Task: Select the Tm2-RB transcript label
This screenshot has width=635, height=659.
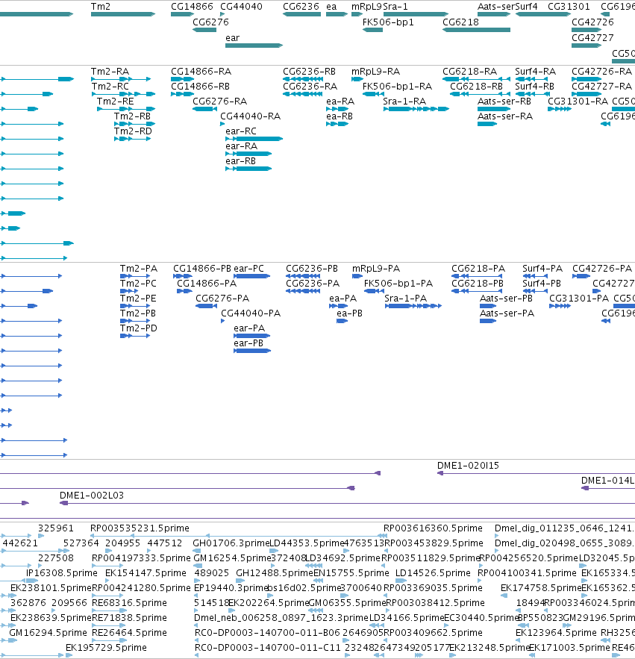Action: tap(132, 116)
